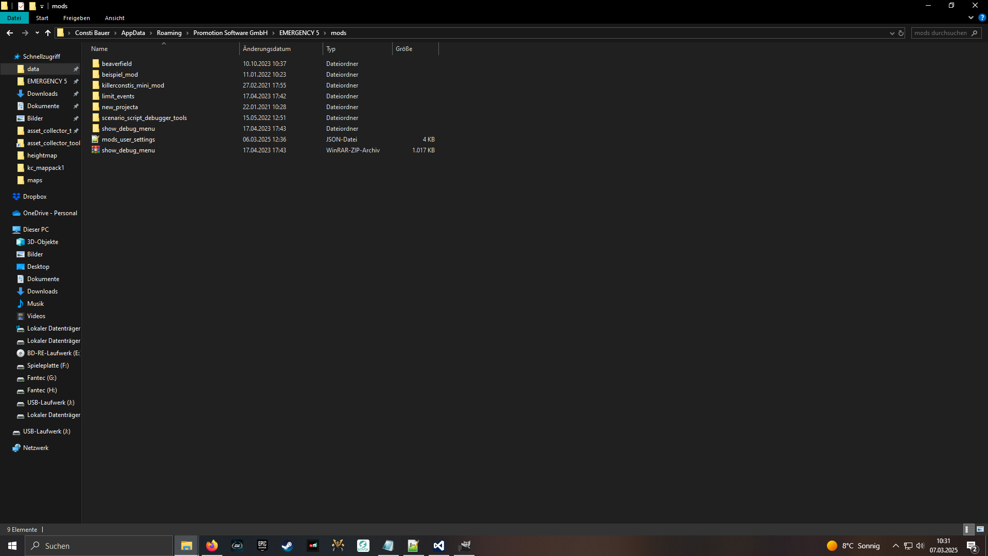Open the Help question mark icon
This screenshot has height=556, width=988.
click(982, 18)
